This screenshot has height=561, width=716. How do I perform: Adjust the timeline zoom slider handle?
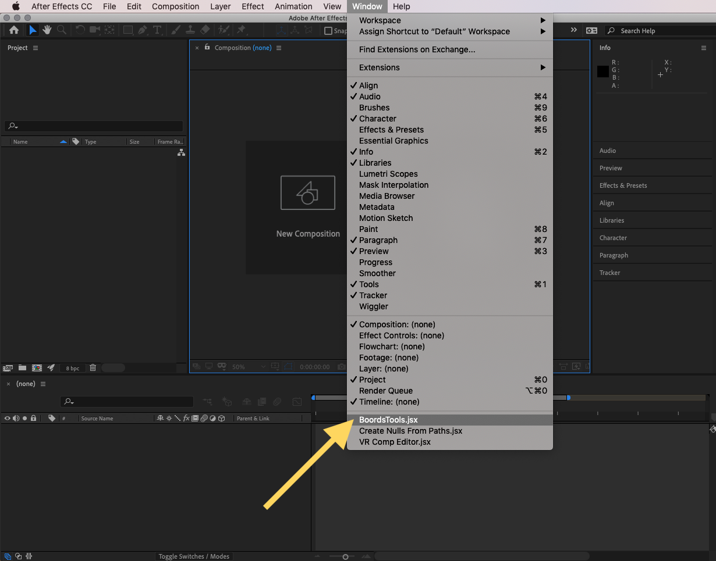point(345,556)
